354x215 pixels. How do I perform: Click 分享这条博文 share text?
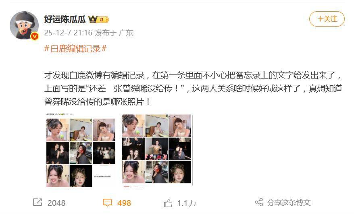(x=289, y=203)
